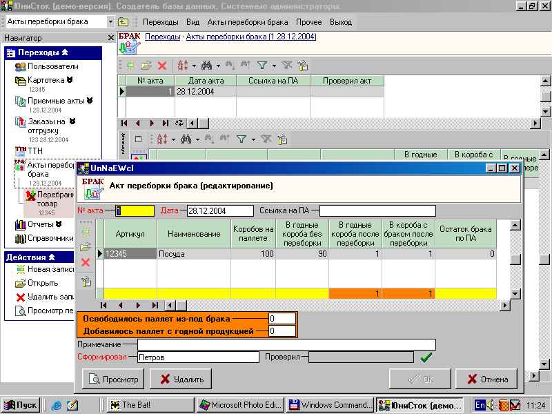Select the Приемные акты item in the Navigator
The image size is (552, 414).
coord(56,101)
